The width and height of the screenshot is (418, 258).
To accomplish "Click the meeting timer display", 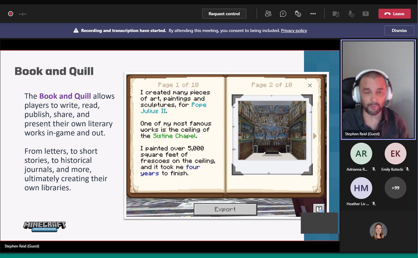I will tap(23, 14).
